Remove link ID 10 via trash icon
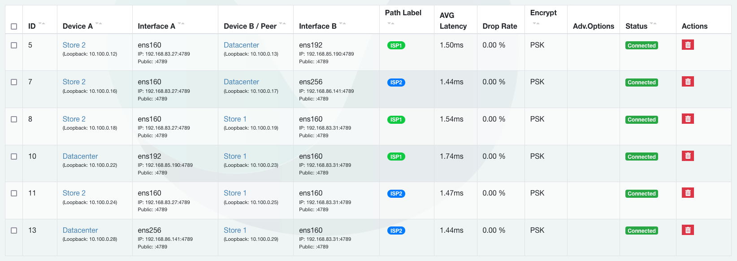 (688, 156)
